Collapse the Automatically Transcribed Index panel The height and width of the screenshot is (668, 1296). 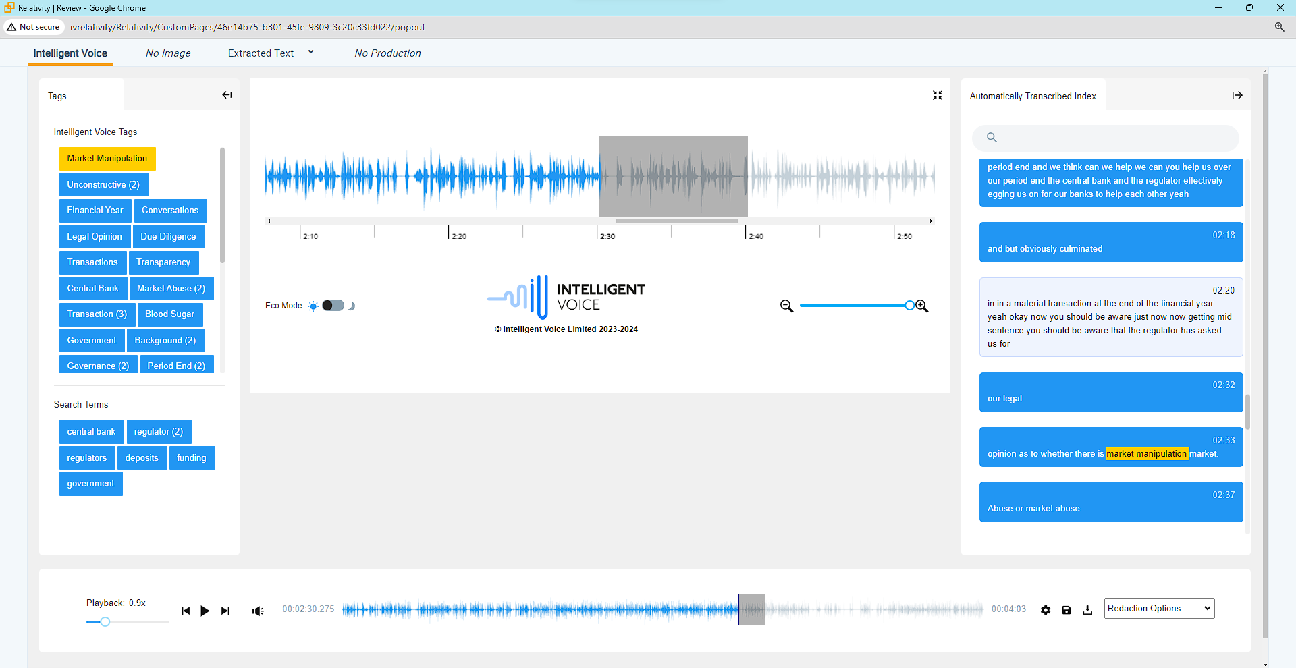tap(1237, 95)
